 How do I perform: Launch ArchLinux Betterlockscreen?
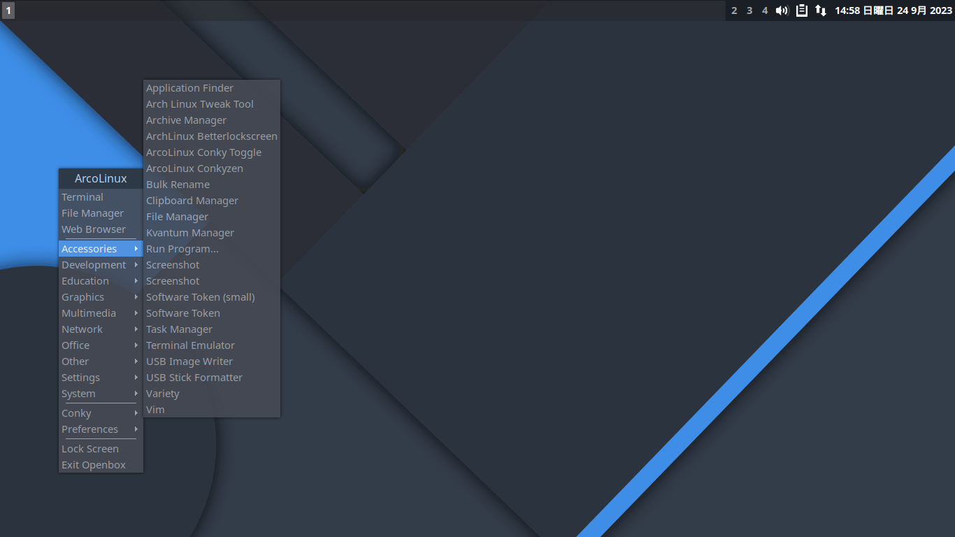pyautogui.click(x=212, y=136)
